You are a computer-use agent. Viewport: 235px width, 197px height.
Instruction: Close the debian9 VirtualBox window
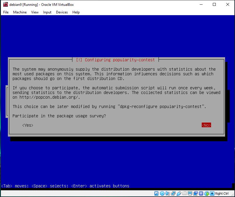click(x=227, y=4)
